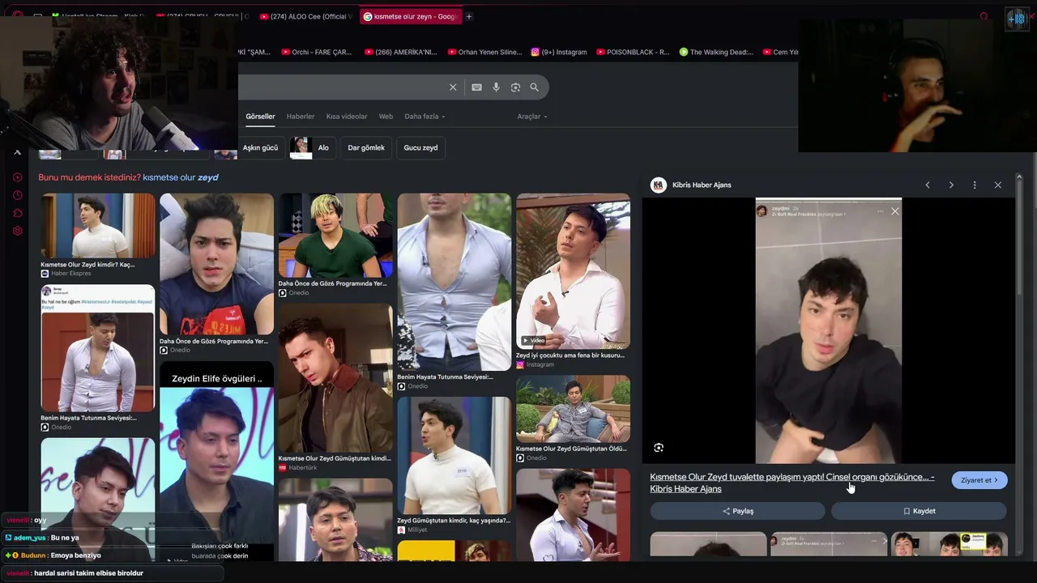Click the Paylaş share button
Viewport: 1037px width, 583px height.
click(737, 511)
